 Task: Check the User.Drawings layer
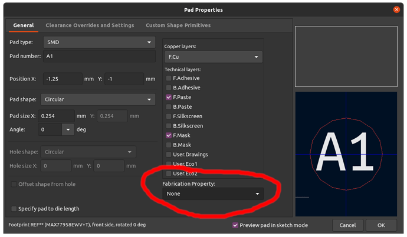(x=169, y=155)
